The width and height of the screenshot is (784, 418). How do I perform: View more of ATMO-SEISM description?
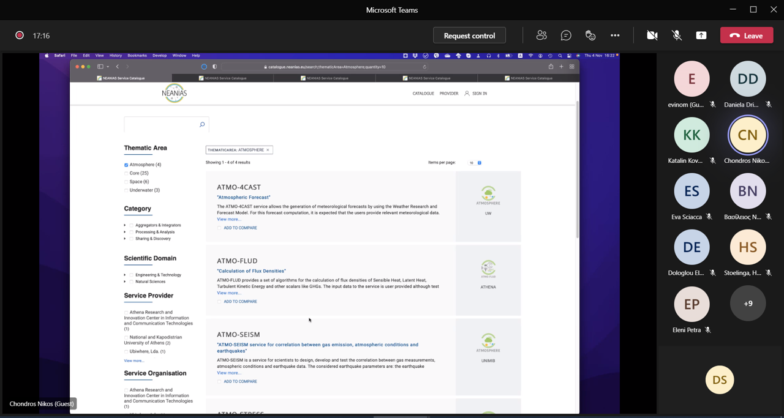point(229,373)
